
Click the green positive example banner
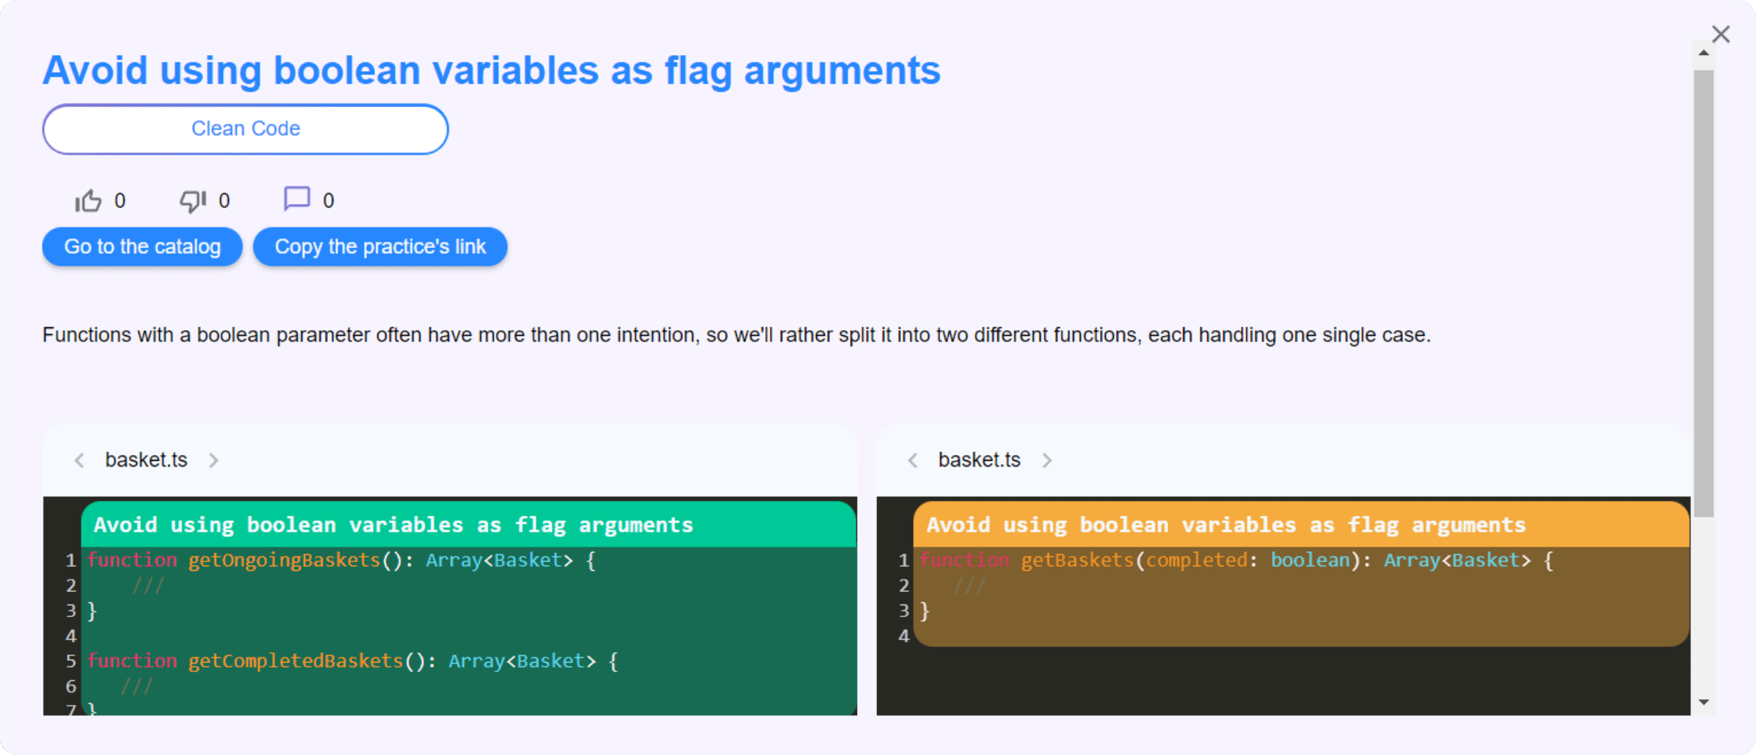tap(468, 525)
